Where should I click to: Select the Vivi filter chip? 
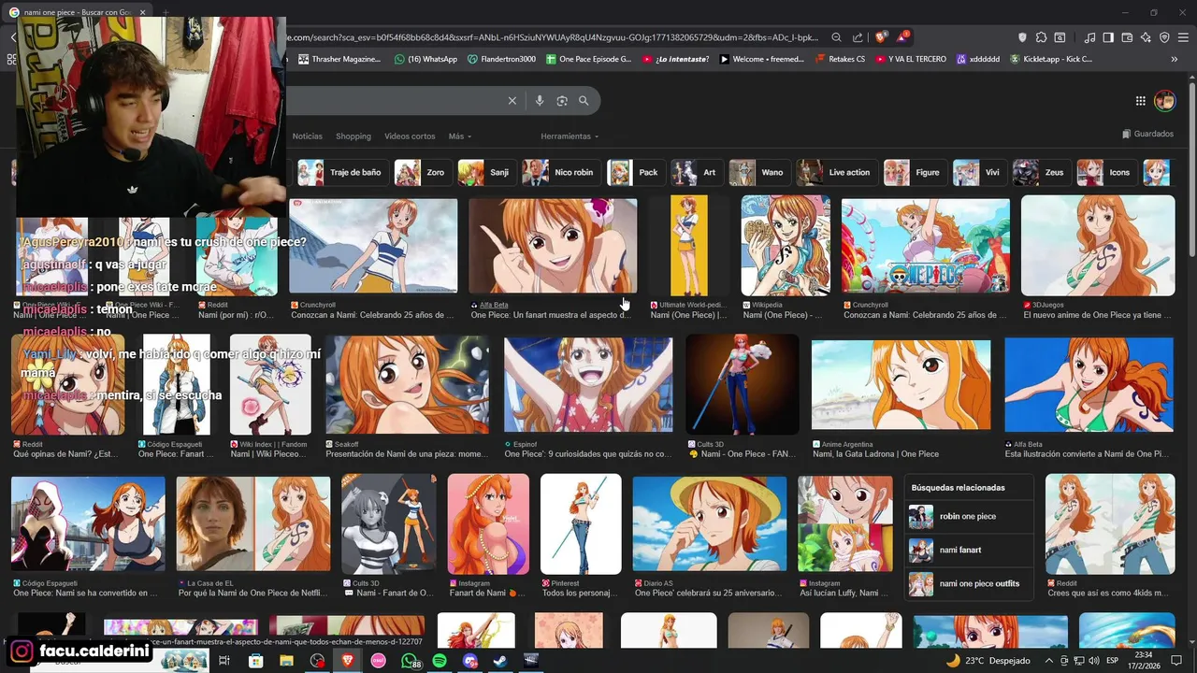click(978, 172)
